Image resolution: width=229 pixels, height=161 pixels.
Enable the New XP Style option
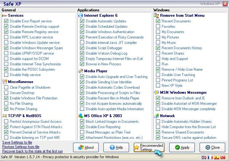pos(158,85)
